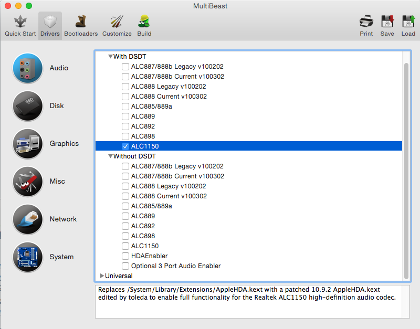
Task: Click the driver list vertical scrollbar
Action: click(406, 168)
